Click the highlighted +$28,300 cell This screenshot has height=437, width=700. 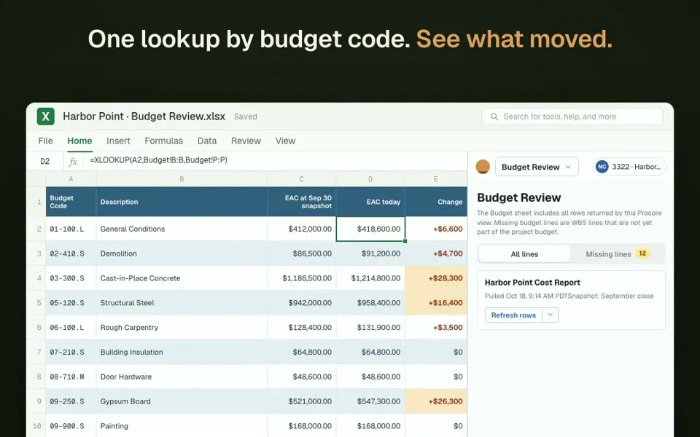click(436, 278)
